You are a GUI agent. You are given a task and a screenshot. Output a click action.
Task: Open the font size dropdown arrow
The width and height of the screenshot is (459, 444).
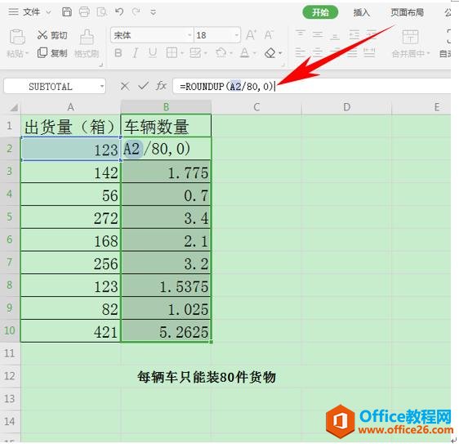click(237, 35)
